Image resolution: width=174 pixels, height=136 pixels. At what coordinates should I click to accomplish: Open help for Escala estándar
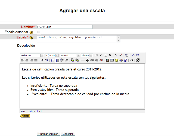pyautogui.click(x=31, y=32)
